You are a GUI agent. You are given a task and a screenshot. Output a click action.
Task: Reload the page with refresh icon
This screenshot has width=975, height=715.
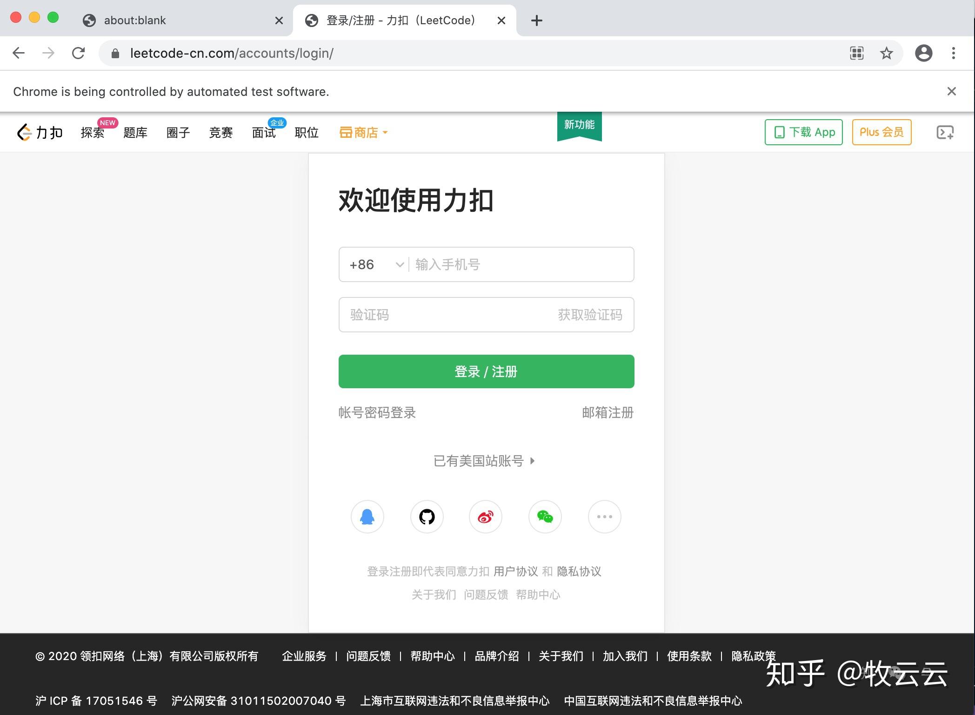pos(78,53)
